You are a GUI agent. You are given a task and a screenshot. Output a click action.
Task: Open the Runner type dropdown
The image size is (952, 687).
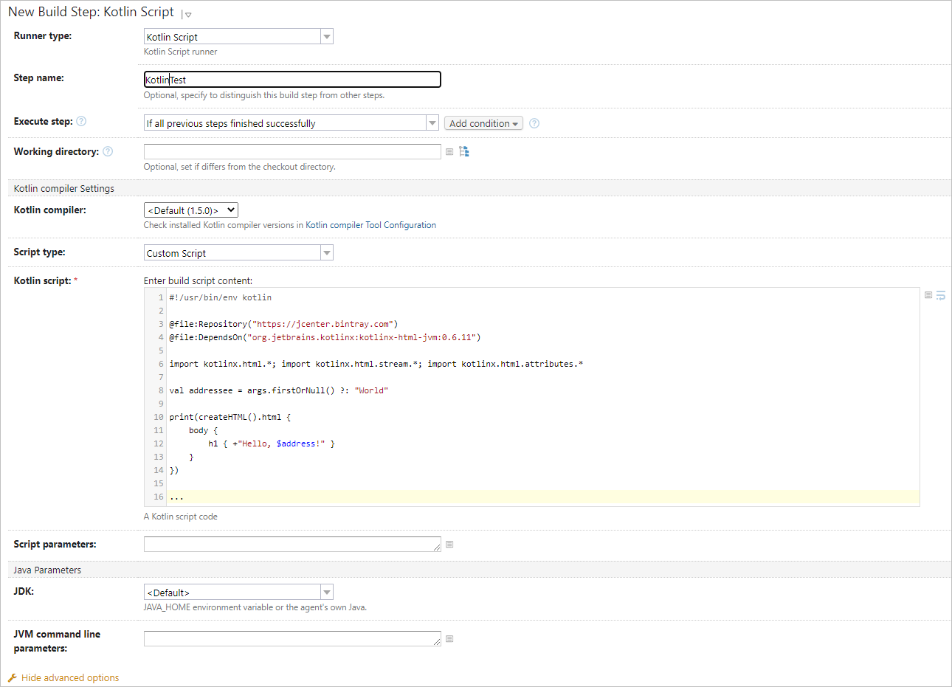coord(326,35)
